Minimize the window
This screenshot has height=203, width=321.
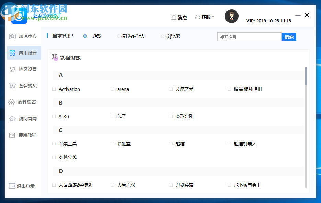coord(298,15)
